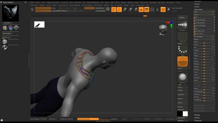
Task: Expand the Surface subpalette
Action: (x=197, y=7)
